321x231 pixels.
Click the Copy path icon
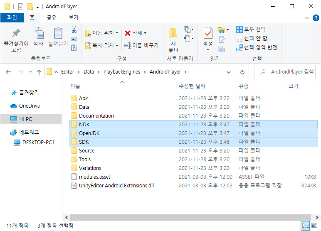coord(74,39)
